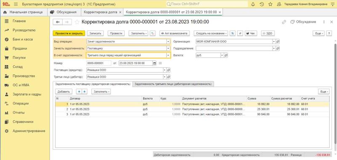Viewport: 337px width, 160px height.
Task: Expand Вид операции dropdown arrow
Action: point(168,42)
